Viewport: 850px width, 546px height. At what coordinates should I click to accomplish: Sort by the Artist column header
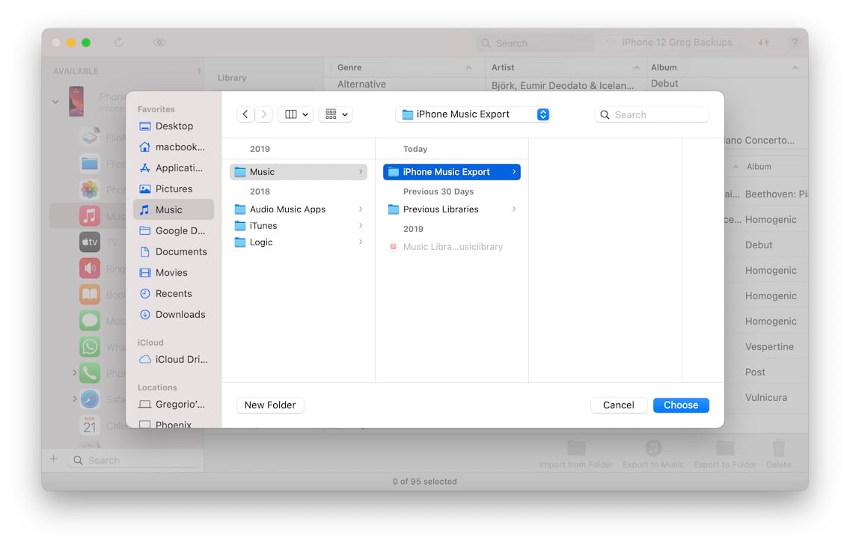pos(564,67)
